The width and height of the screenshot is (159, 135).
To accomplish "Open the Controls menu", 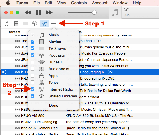I will point(79,3).
